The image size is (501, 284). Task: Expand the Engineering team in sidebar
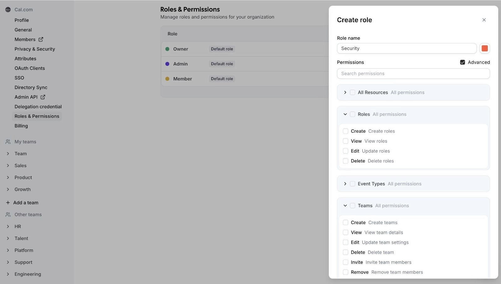[8, 274]
